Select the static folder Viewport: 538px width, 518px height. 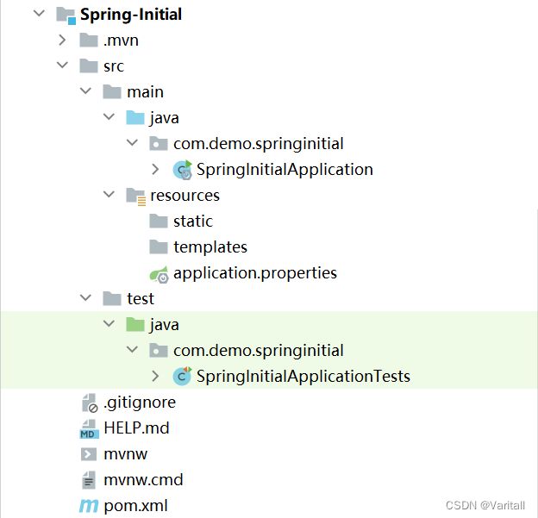point(192,222)
